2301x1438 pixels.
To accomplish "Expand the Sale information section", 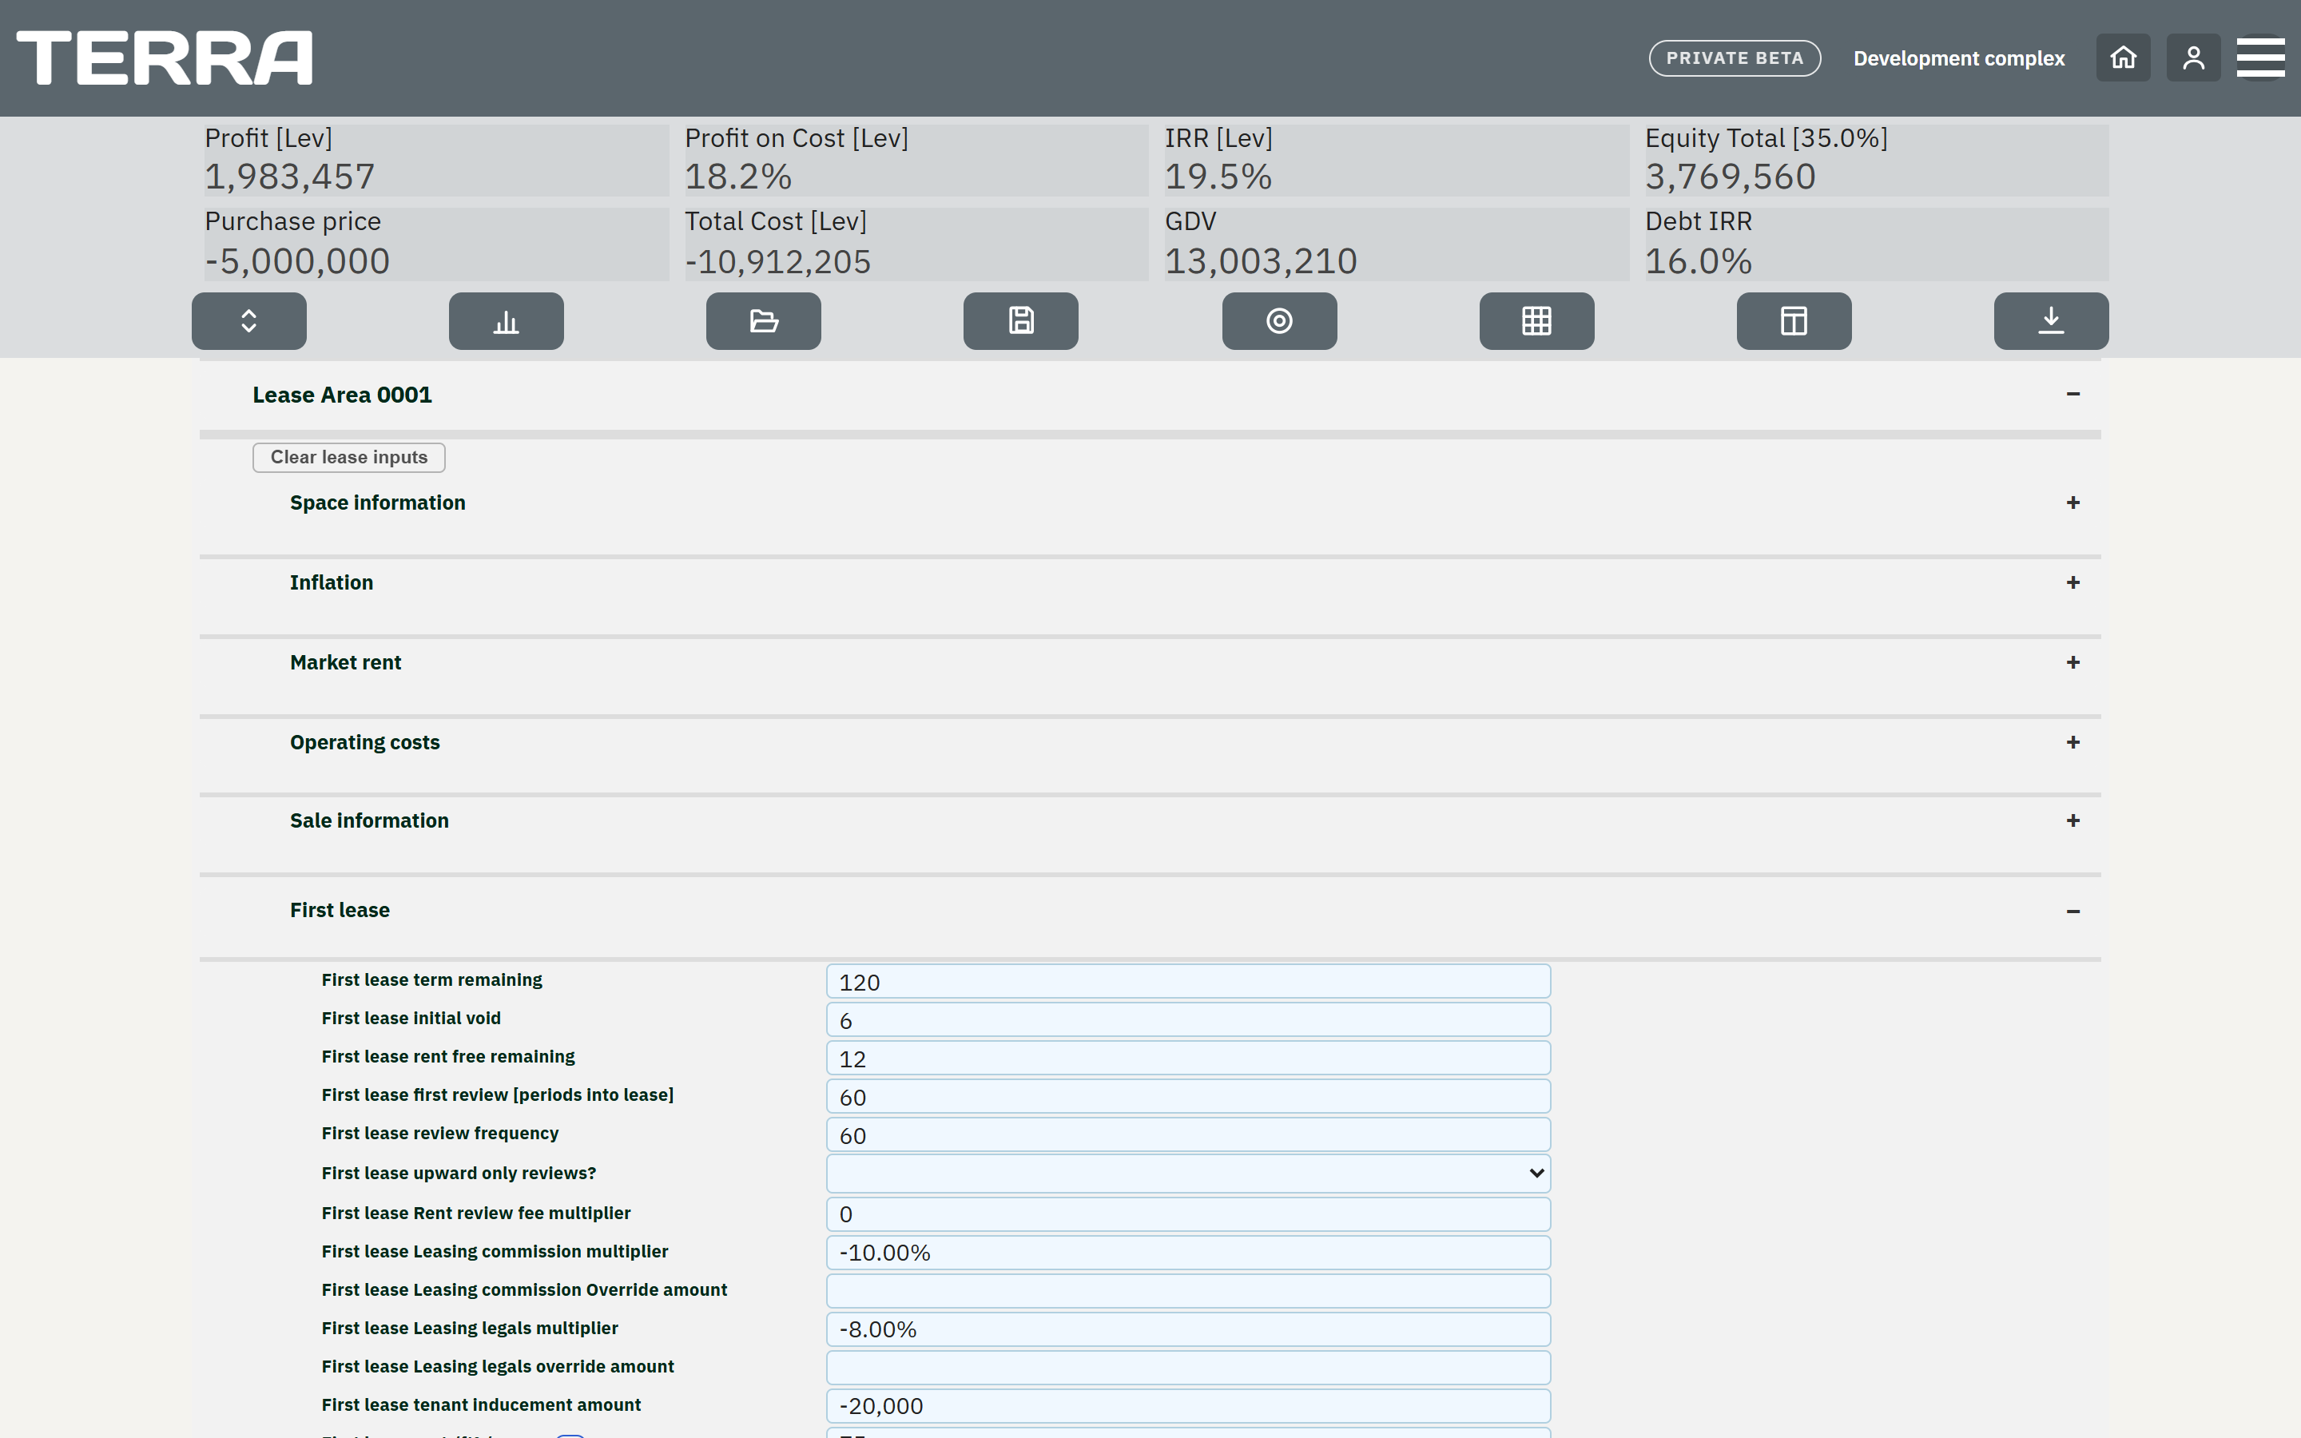I will 2072,820.
